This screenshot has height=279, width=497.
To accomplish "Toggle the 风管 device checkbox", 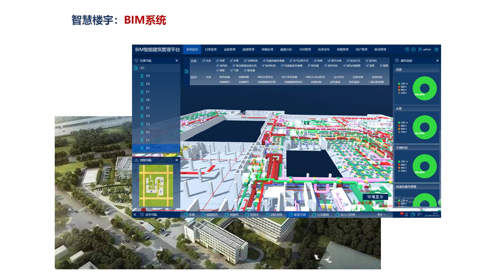I will (x=217, y=61).
